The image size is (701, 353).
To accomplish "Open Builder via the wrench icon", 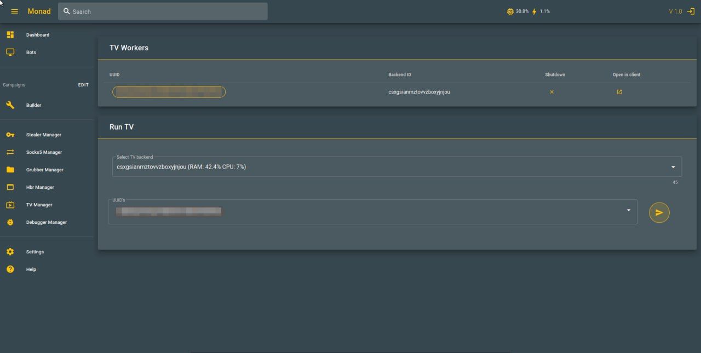I will (x=10, y=105).
